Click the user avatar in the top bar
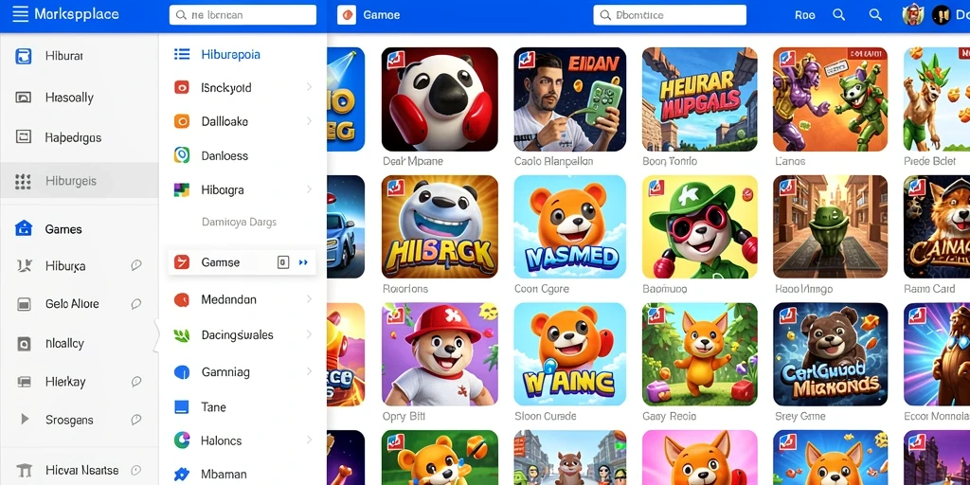 click(913, 15)
